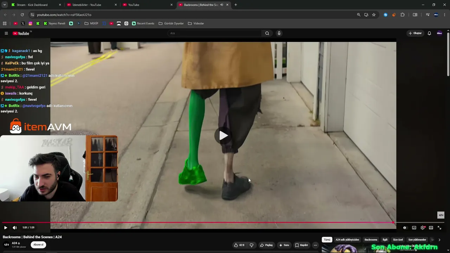
Task: Enter fullscreen mode on the video
Action: tap(439, 228)
